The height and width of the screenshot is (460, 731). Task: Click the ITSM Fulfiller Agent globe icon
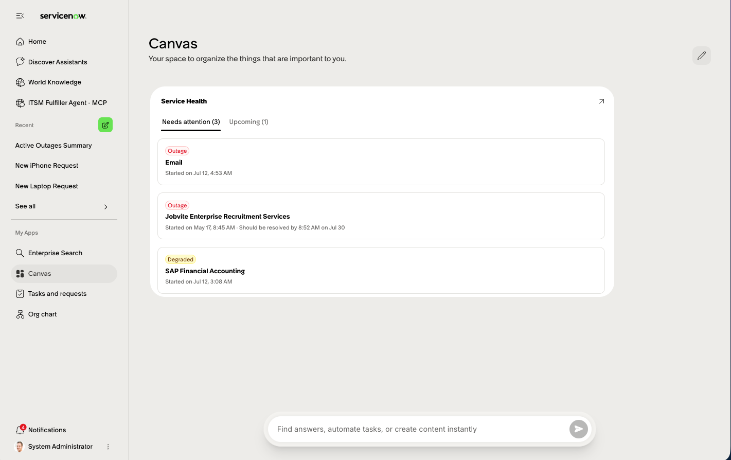(x=20, y=103)
